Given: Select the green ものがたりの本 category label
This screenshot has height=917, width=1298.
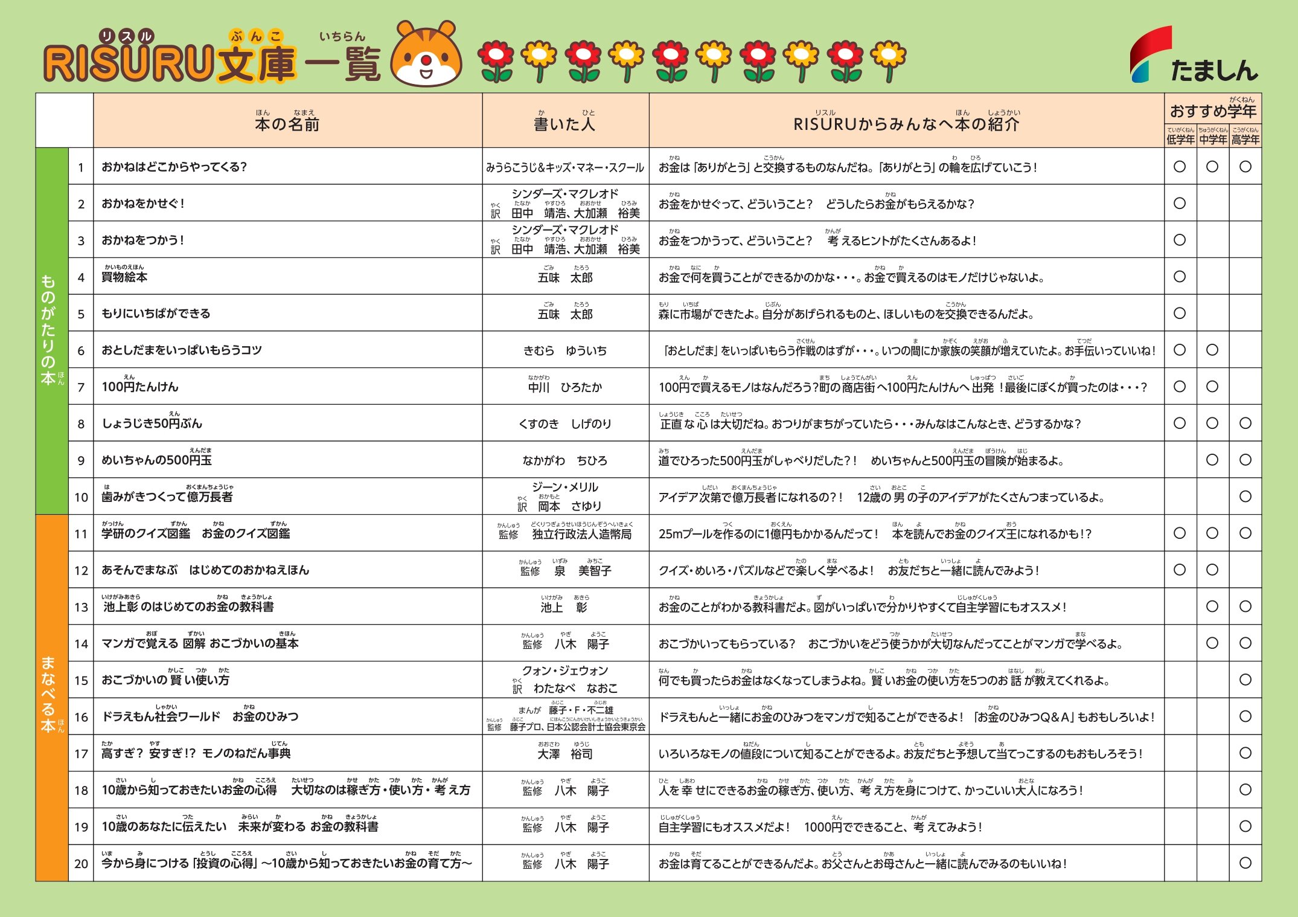Looking at the screenshot, I should (51, 331).
